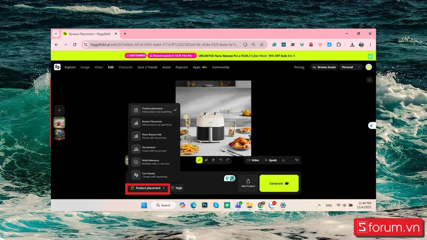Click the zoom magnifier in the address bar
The image size is (427, 240).
253,44
